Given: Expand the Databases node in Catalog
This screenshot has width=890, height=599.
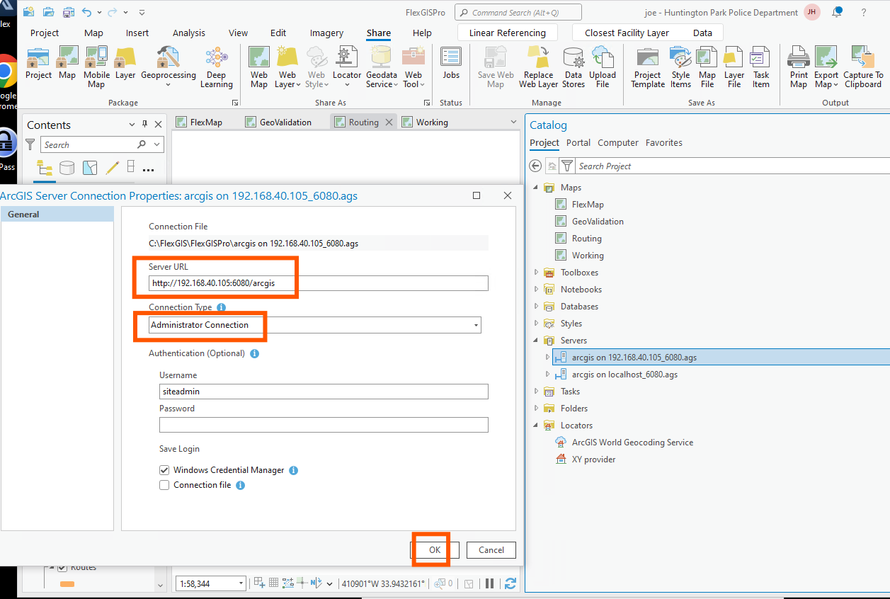Looking at the screenshot, I should pyautogui.click(x=537, y=307).
